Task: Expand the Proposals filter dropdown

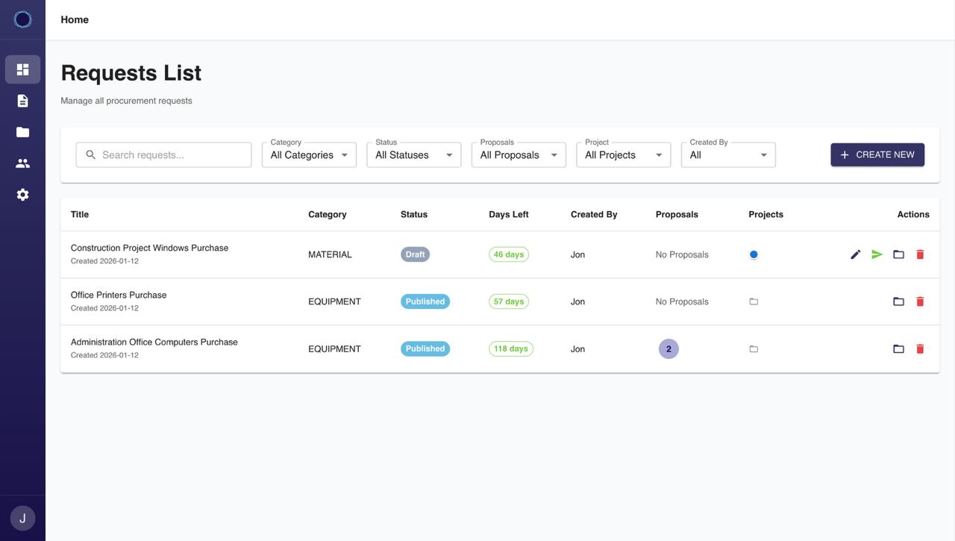Action: click(x=519, y=154)
